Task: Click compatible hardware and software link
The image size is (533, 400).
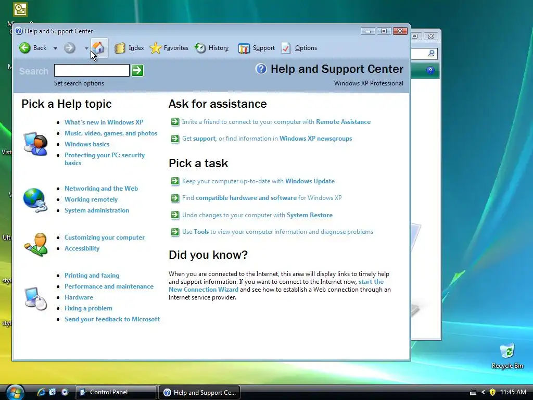Action: (246, 198)
